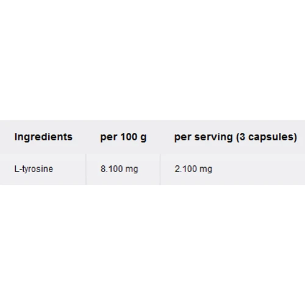Click the divider between 8.100 mg and 2.100 mg
Image resolution: width=305 pixels, height=305 pixels.
[x=160, y=169]
